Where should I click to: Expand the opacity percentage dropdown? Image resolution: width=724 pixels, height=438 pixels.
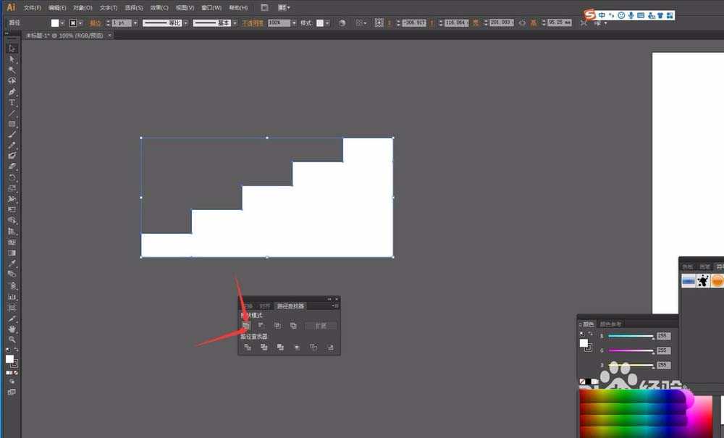[x=294, y=23]
